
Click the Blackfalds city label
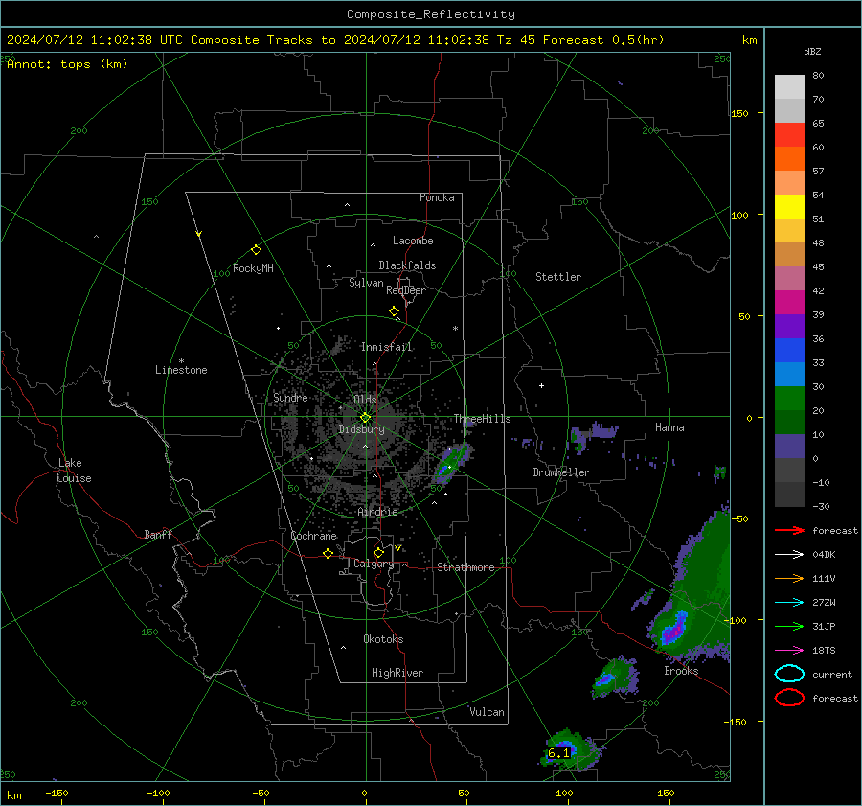[x=407, y=265]
